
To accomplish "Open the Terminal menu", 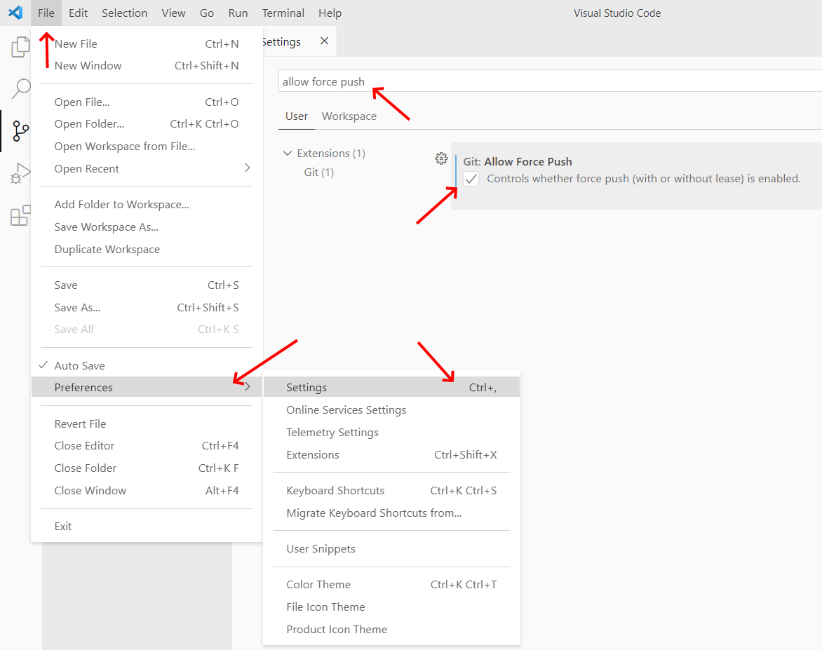I will pos(283,13).
